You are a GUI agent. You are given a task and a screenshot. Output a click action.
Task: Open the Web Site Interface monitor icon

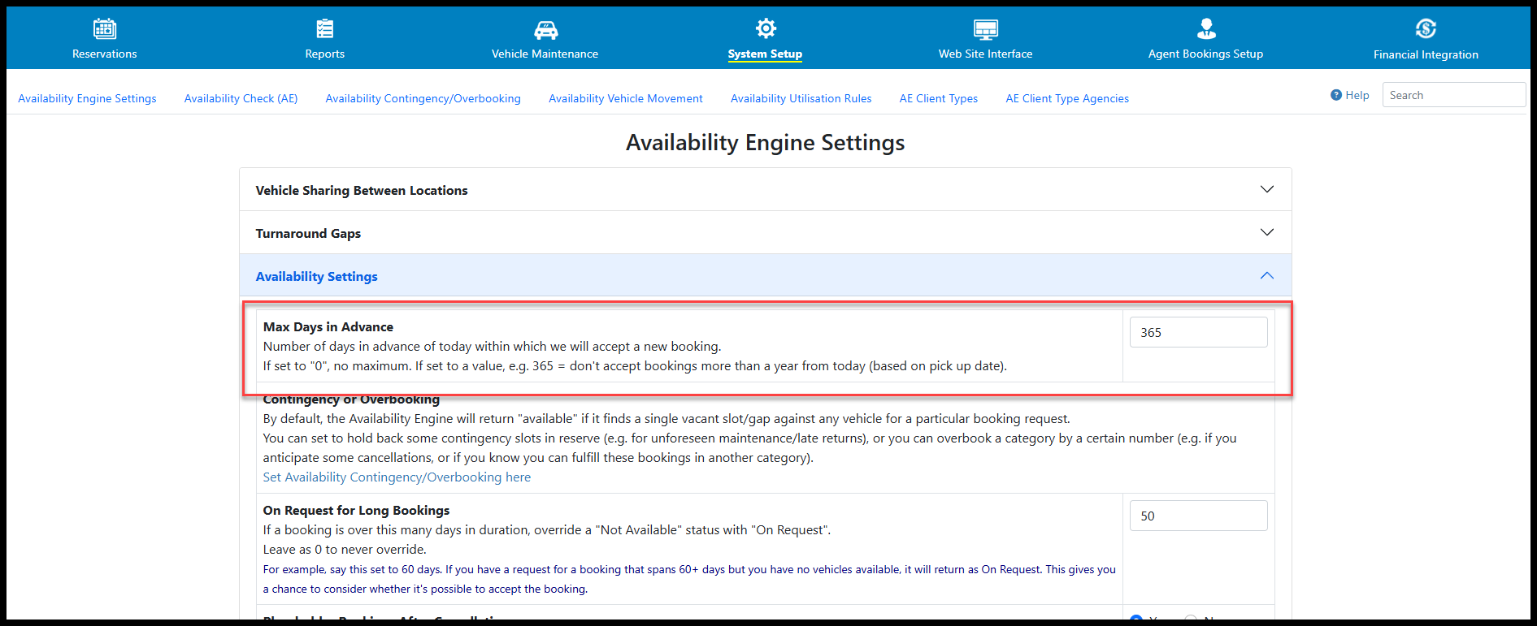point(985,30)
